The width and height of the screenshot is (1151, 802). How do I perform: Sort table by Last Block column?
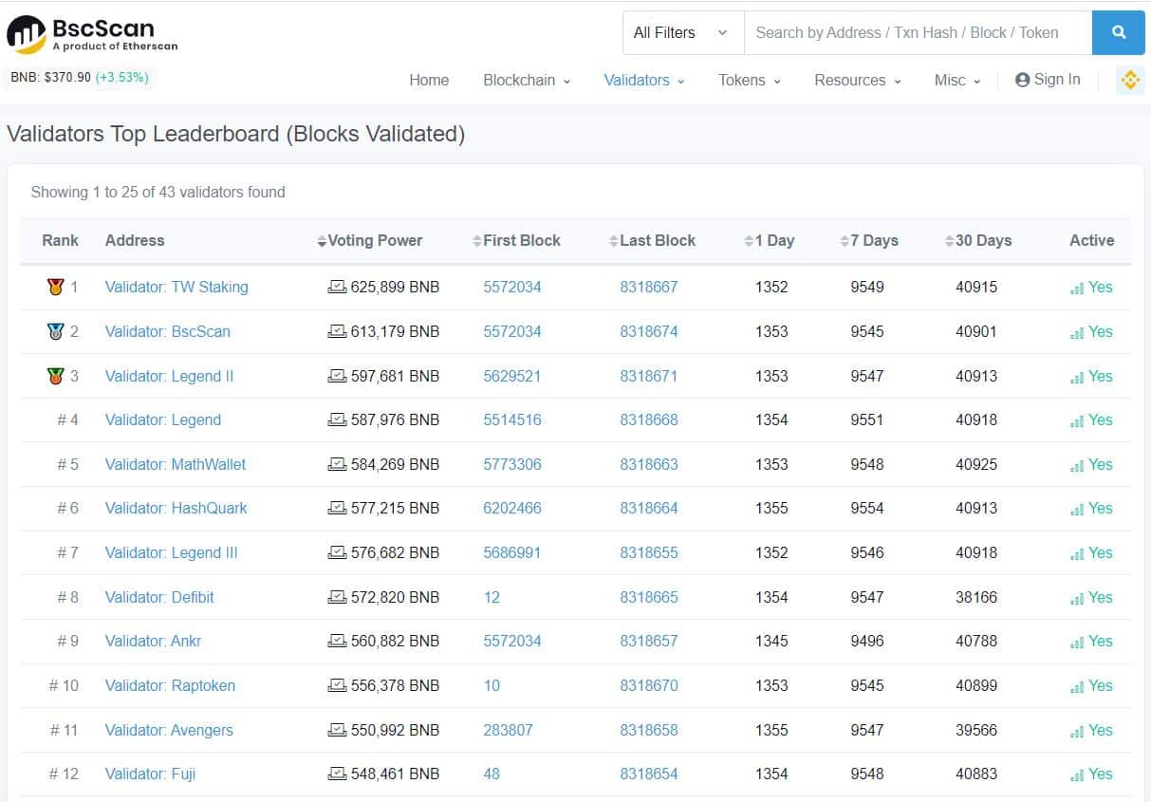(x=653, y=240)
